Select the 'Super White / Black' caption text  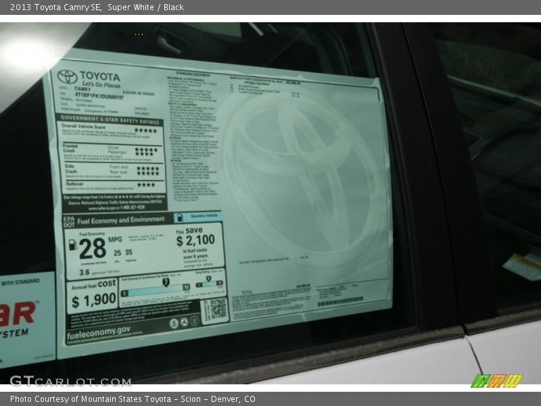pos(145,7)
